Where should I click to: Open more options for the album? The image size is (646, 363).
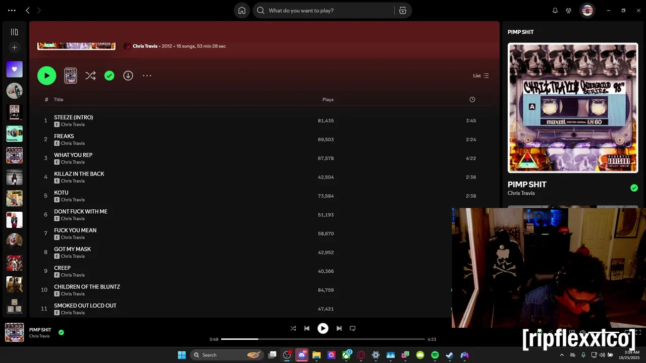(x=147, y=76)
